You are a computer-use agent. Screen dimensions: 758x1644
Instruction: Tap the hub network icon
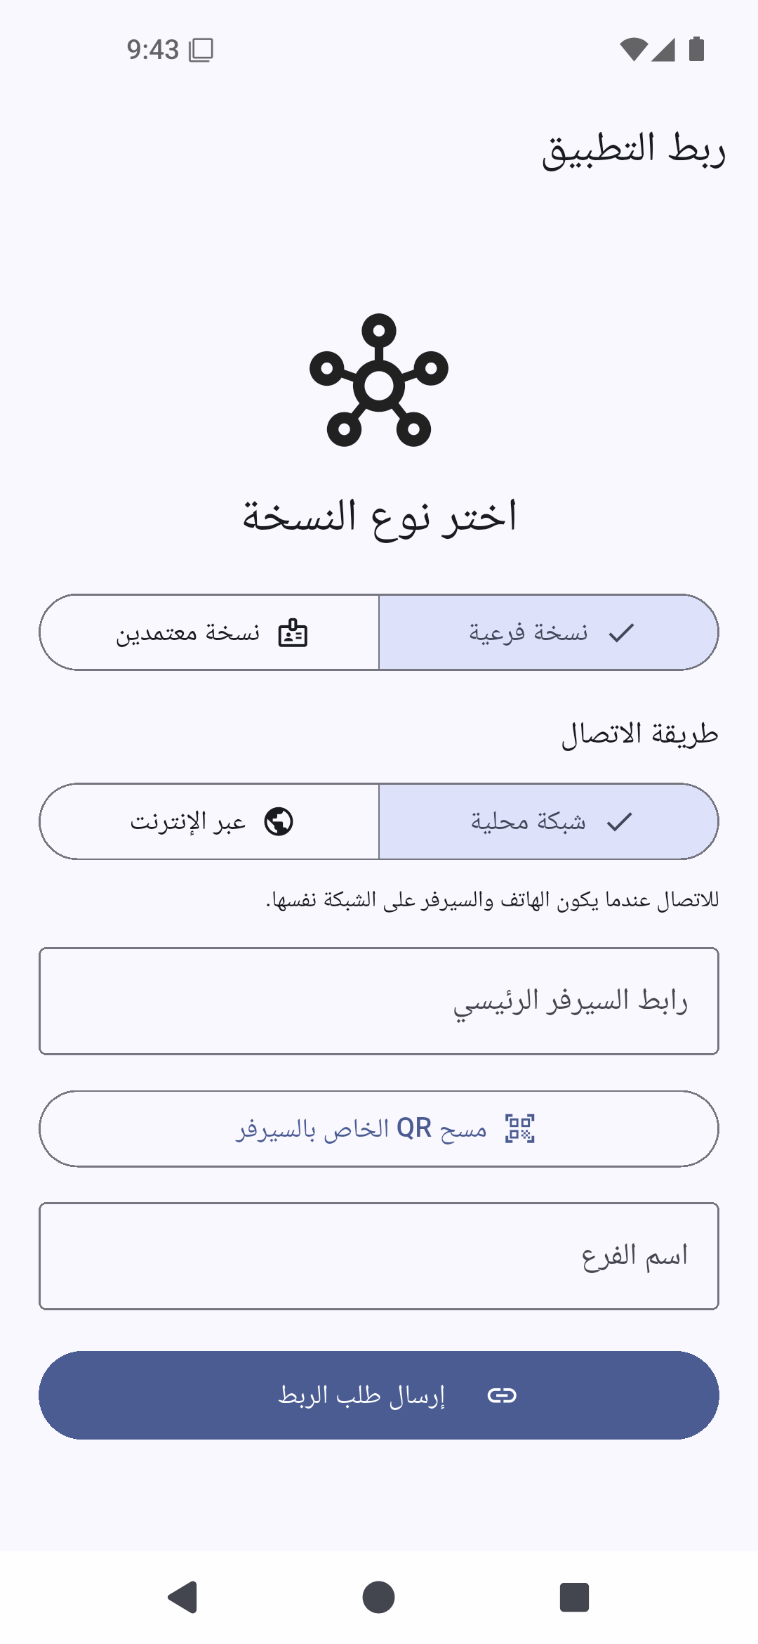coord(379,380)
